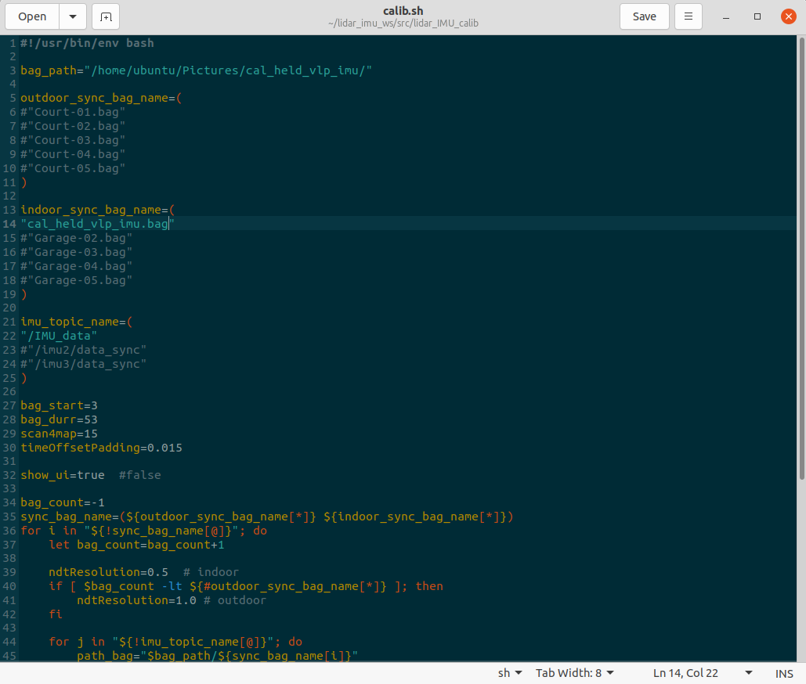The height and width of the screenshot is (684, 806).
Task: Open a file with the Open button
Action: [32, 16]
